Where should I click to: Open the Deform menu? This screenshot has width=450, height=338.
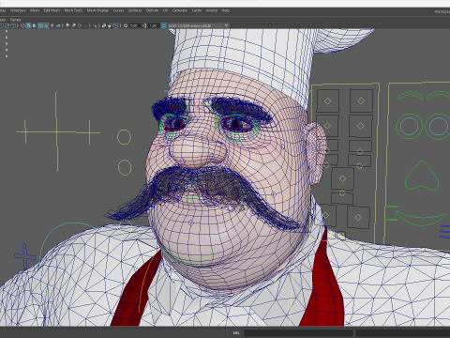pos(152,10)
